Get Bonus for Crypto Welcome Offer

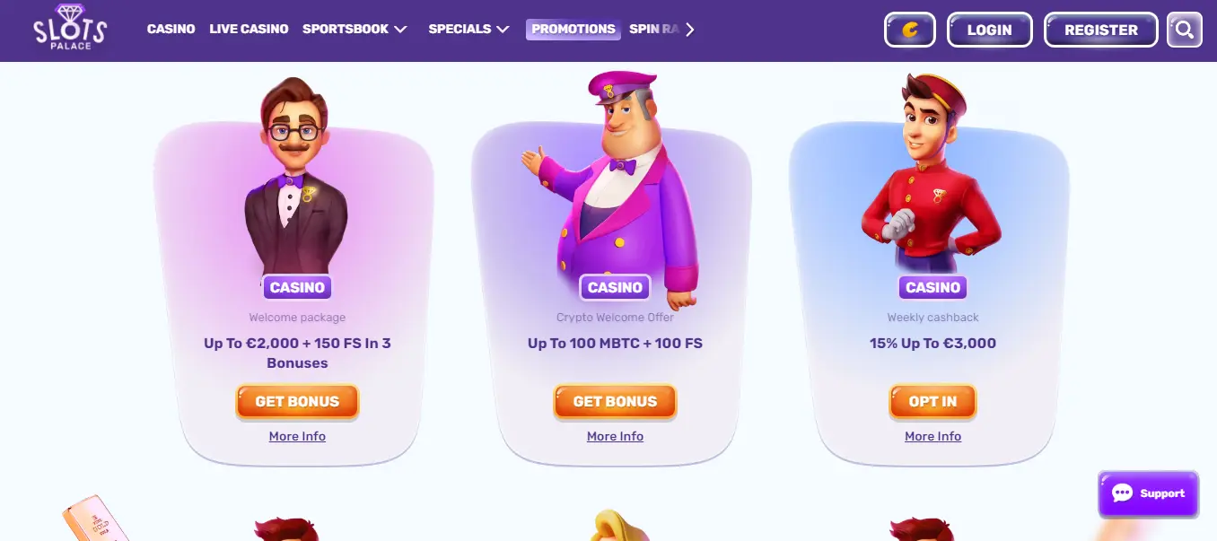tap(615, 402)
